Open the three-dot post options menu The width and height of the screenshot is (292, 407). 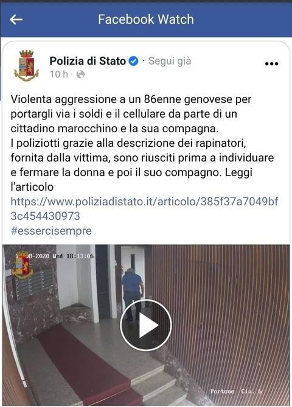point(271,63)
